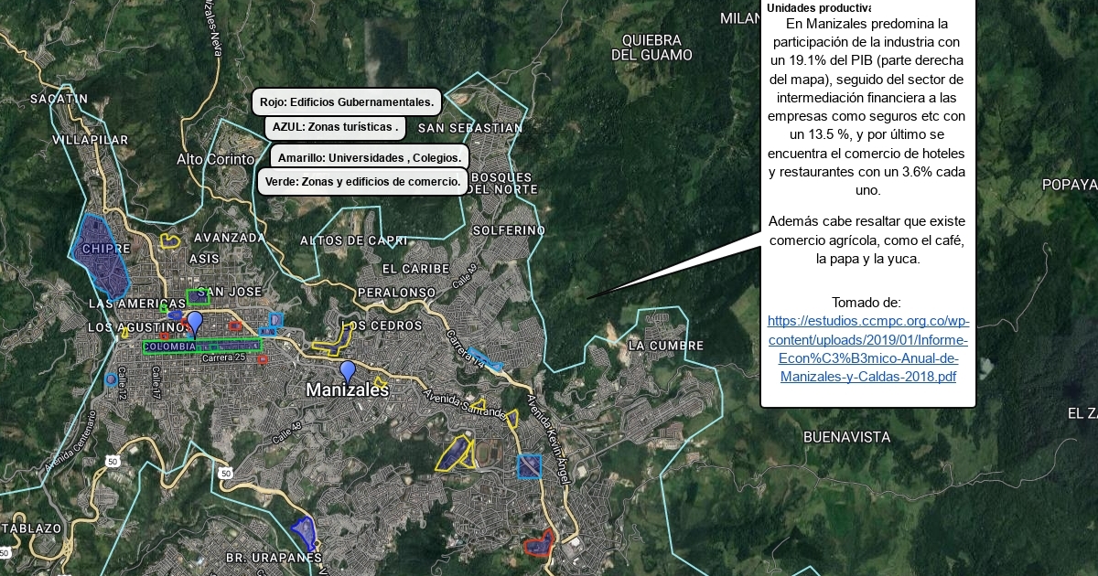Viewport: 1098px width, 576px height.
Task: Click the route 50 shield near Avenida Centenario
Action: click(112, 461)
